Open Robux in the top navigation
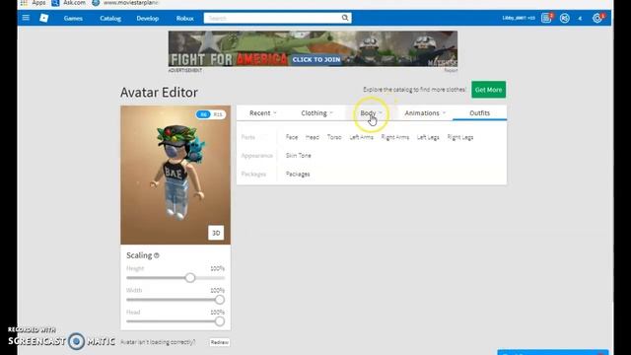 [185, 18]
